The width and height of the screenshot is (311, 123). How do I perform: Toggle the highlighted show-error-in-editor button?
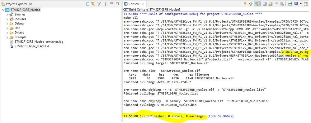(x=257, y=4)
